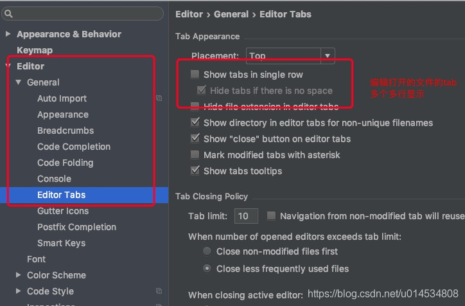This screenshot has height=306, width=465.
Task: Toggle Mark modified tabs with asterisk
Action: click(195, 155)
